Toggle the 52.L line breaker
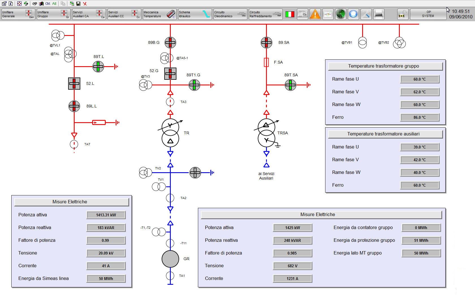 (x=74, y=84)
